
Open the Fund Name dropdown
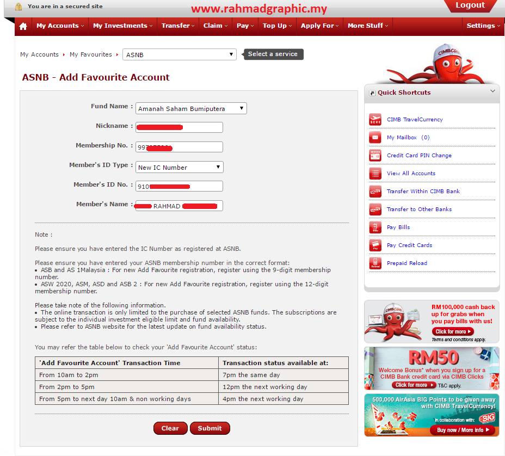tap(192, 108)
